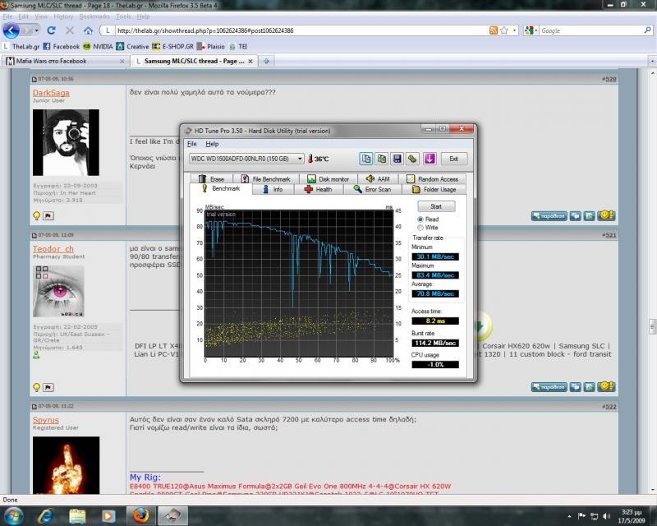Click the search magnifier icon in Firefox

647,30
